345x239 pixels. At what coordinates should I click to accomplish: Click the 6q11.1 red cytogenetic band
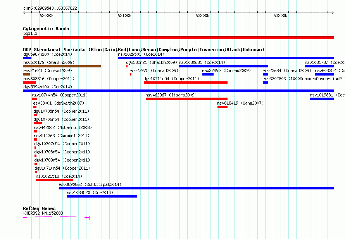click(x=178, y=38)
